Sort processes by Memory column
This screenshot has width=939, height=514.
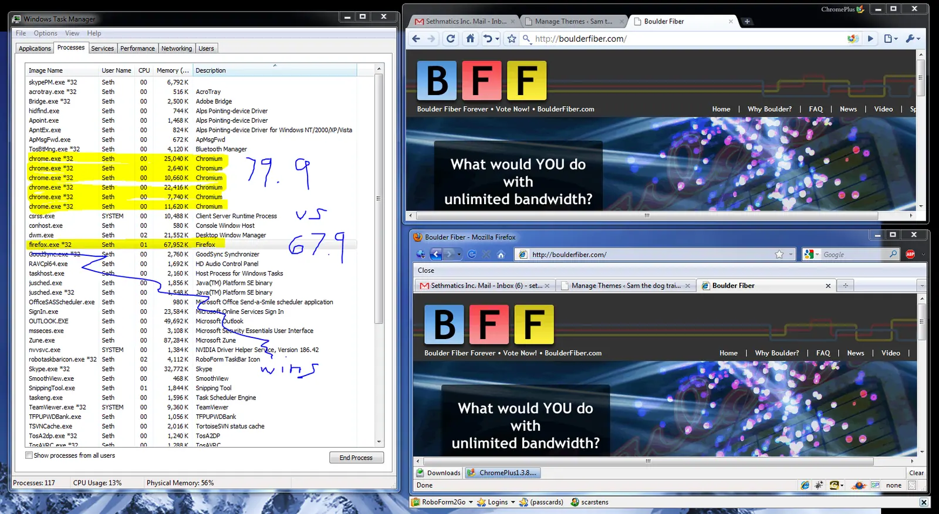(x=173, y=70)
